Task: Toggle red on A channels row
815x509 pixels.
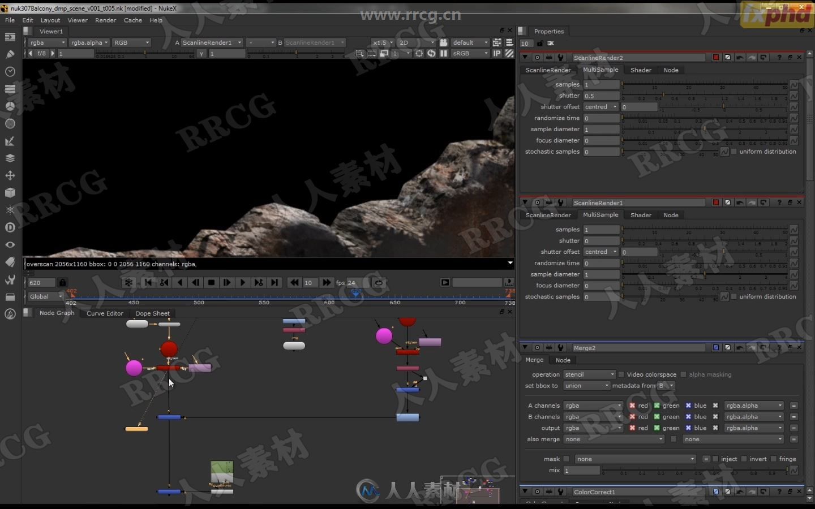Action: coord(632,406)
